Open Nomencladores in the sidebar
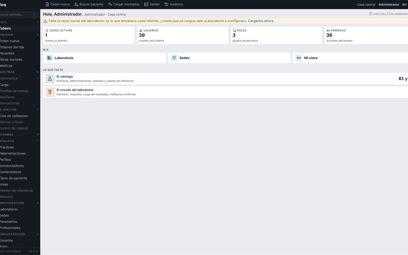Viewport: 408px width, 255px height. [x=19, y=166]
